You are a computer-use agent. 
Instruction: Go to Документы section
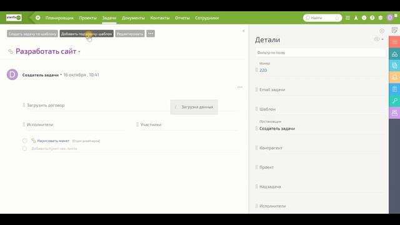[x=133, y=18]
